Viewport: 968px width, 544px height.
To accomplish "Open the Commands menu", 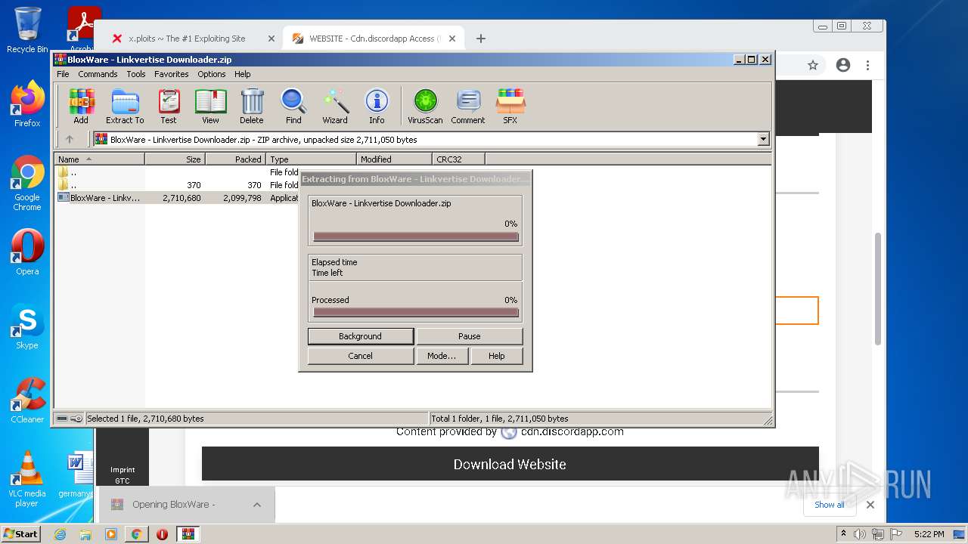I will click(x=98, y=74).
